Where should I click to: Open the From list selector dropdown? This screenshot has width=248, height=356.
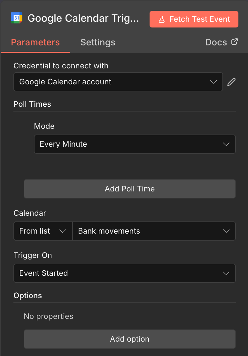(43, 231)
